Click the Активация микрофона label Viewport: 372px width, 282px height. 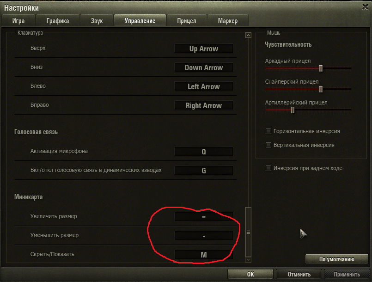point(59,151)
